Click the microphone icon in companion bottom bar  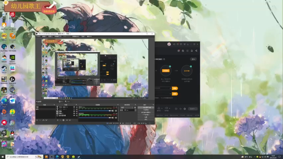click(x=159, y=108)
